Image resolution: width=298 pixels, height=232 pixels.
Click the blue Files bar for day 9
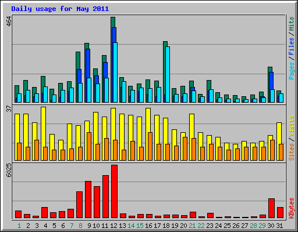(88, 63)
